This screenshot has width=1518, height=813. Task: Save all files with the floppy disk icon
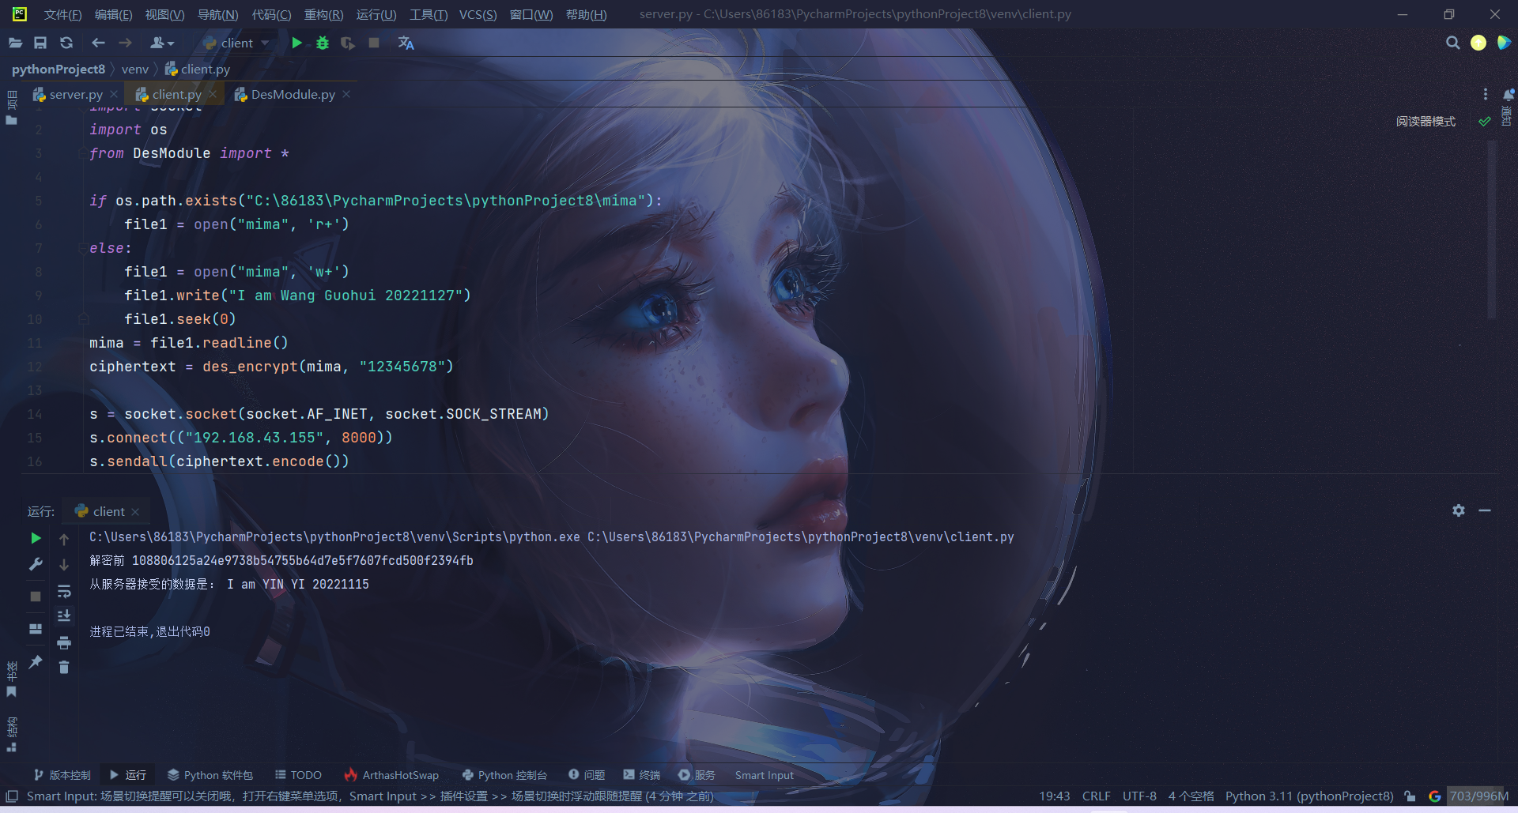(40, 43)
